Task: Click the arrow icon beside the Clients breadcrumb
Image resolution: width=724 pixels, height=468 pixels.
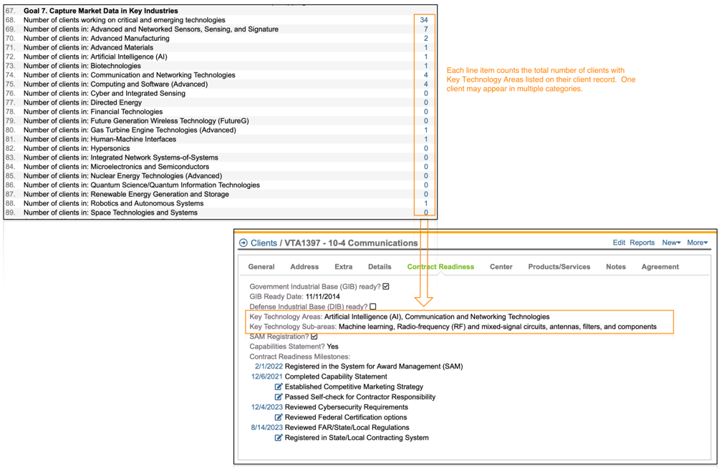Action: pyautogui.click(x=243, y=243)
